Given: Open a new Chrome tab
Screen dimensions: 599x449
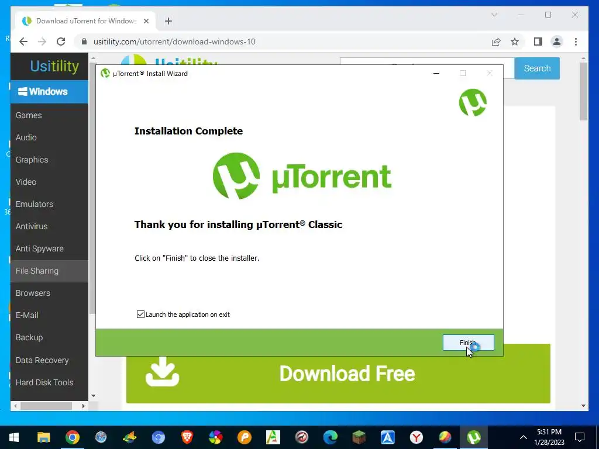Looking at the screenshot, I should tap(168, 21).
